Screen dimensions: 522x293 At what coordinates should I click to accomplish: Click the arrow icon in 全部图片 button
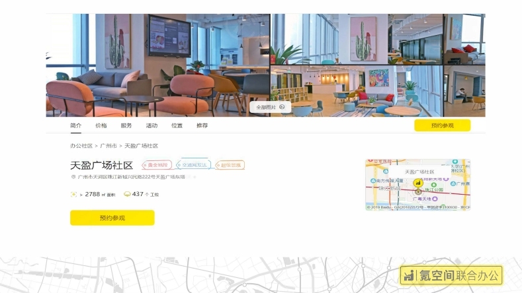282,107
